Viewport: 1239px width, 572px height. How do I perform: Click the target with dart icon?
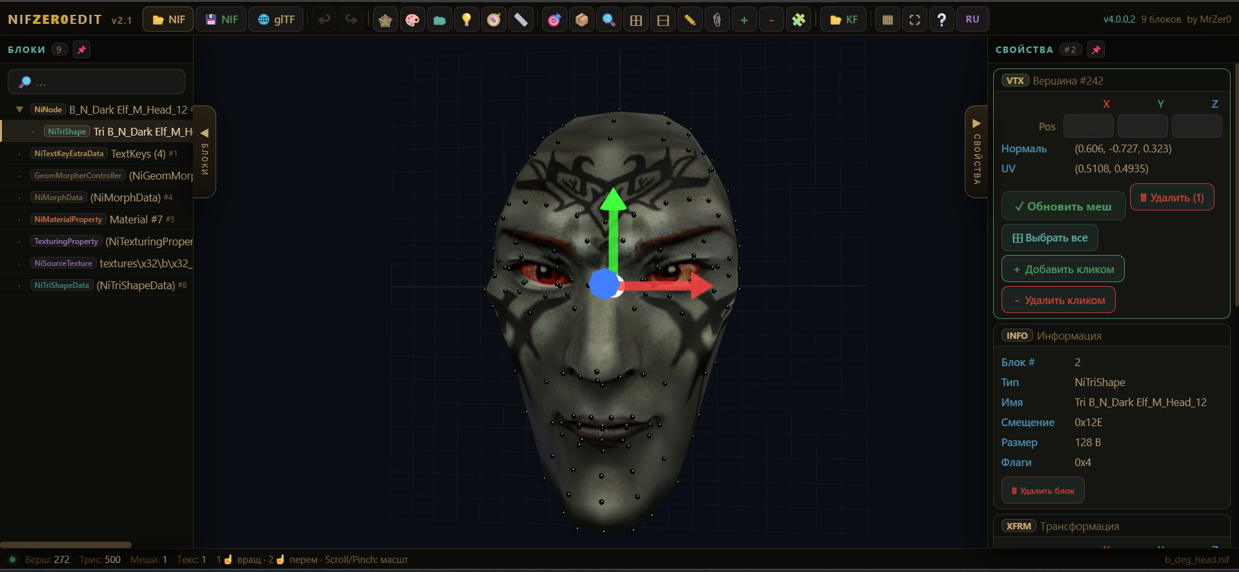(x=554, y=20)
